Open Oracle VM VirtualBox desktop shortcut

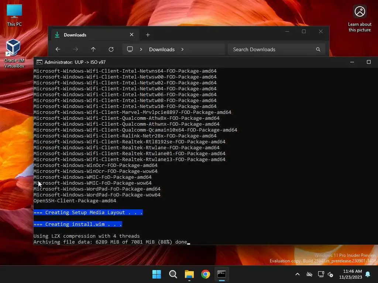[14, 53]
